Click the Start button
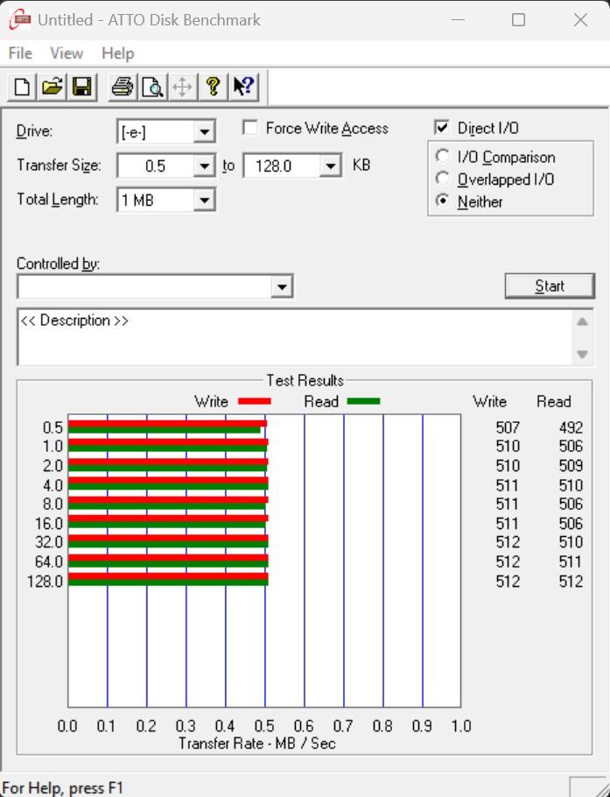This screenshot has height=797, width=610. [550, 286]
